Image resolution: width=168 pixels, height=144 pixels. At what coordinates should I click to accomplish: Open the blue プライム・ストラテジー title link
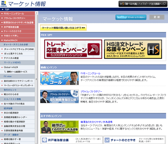click(91, 91)
